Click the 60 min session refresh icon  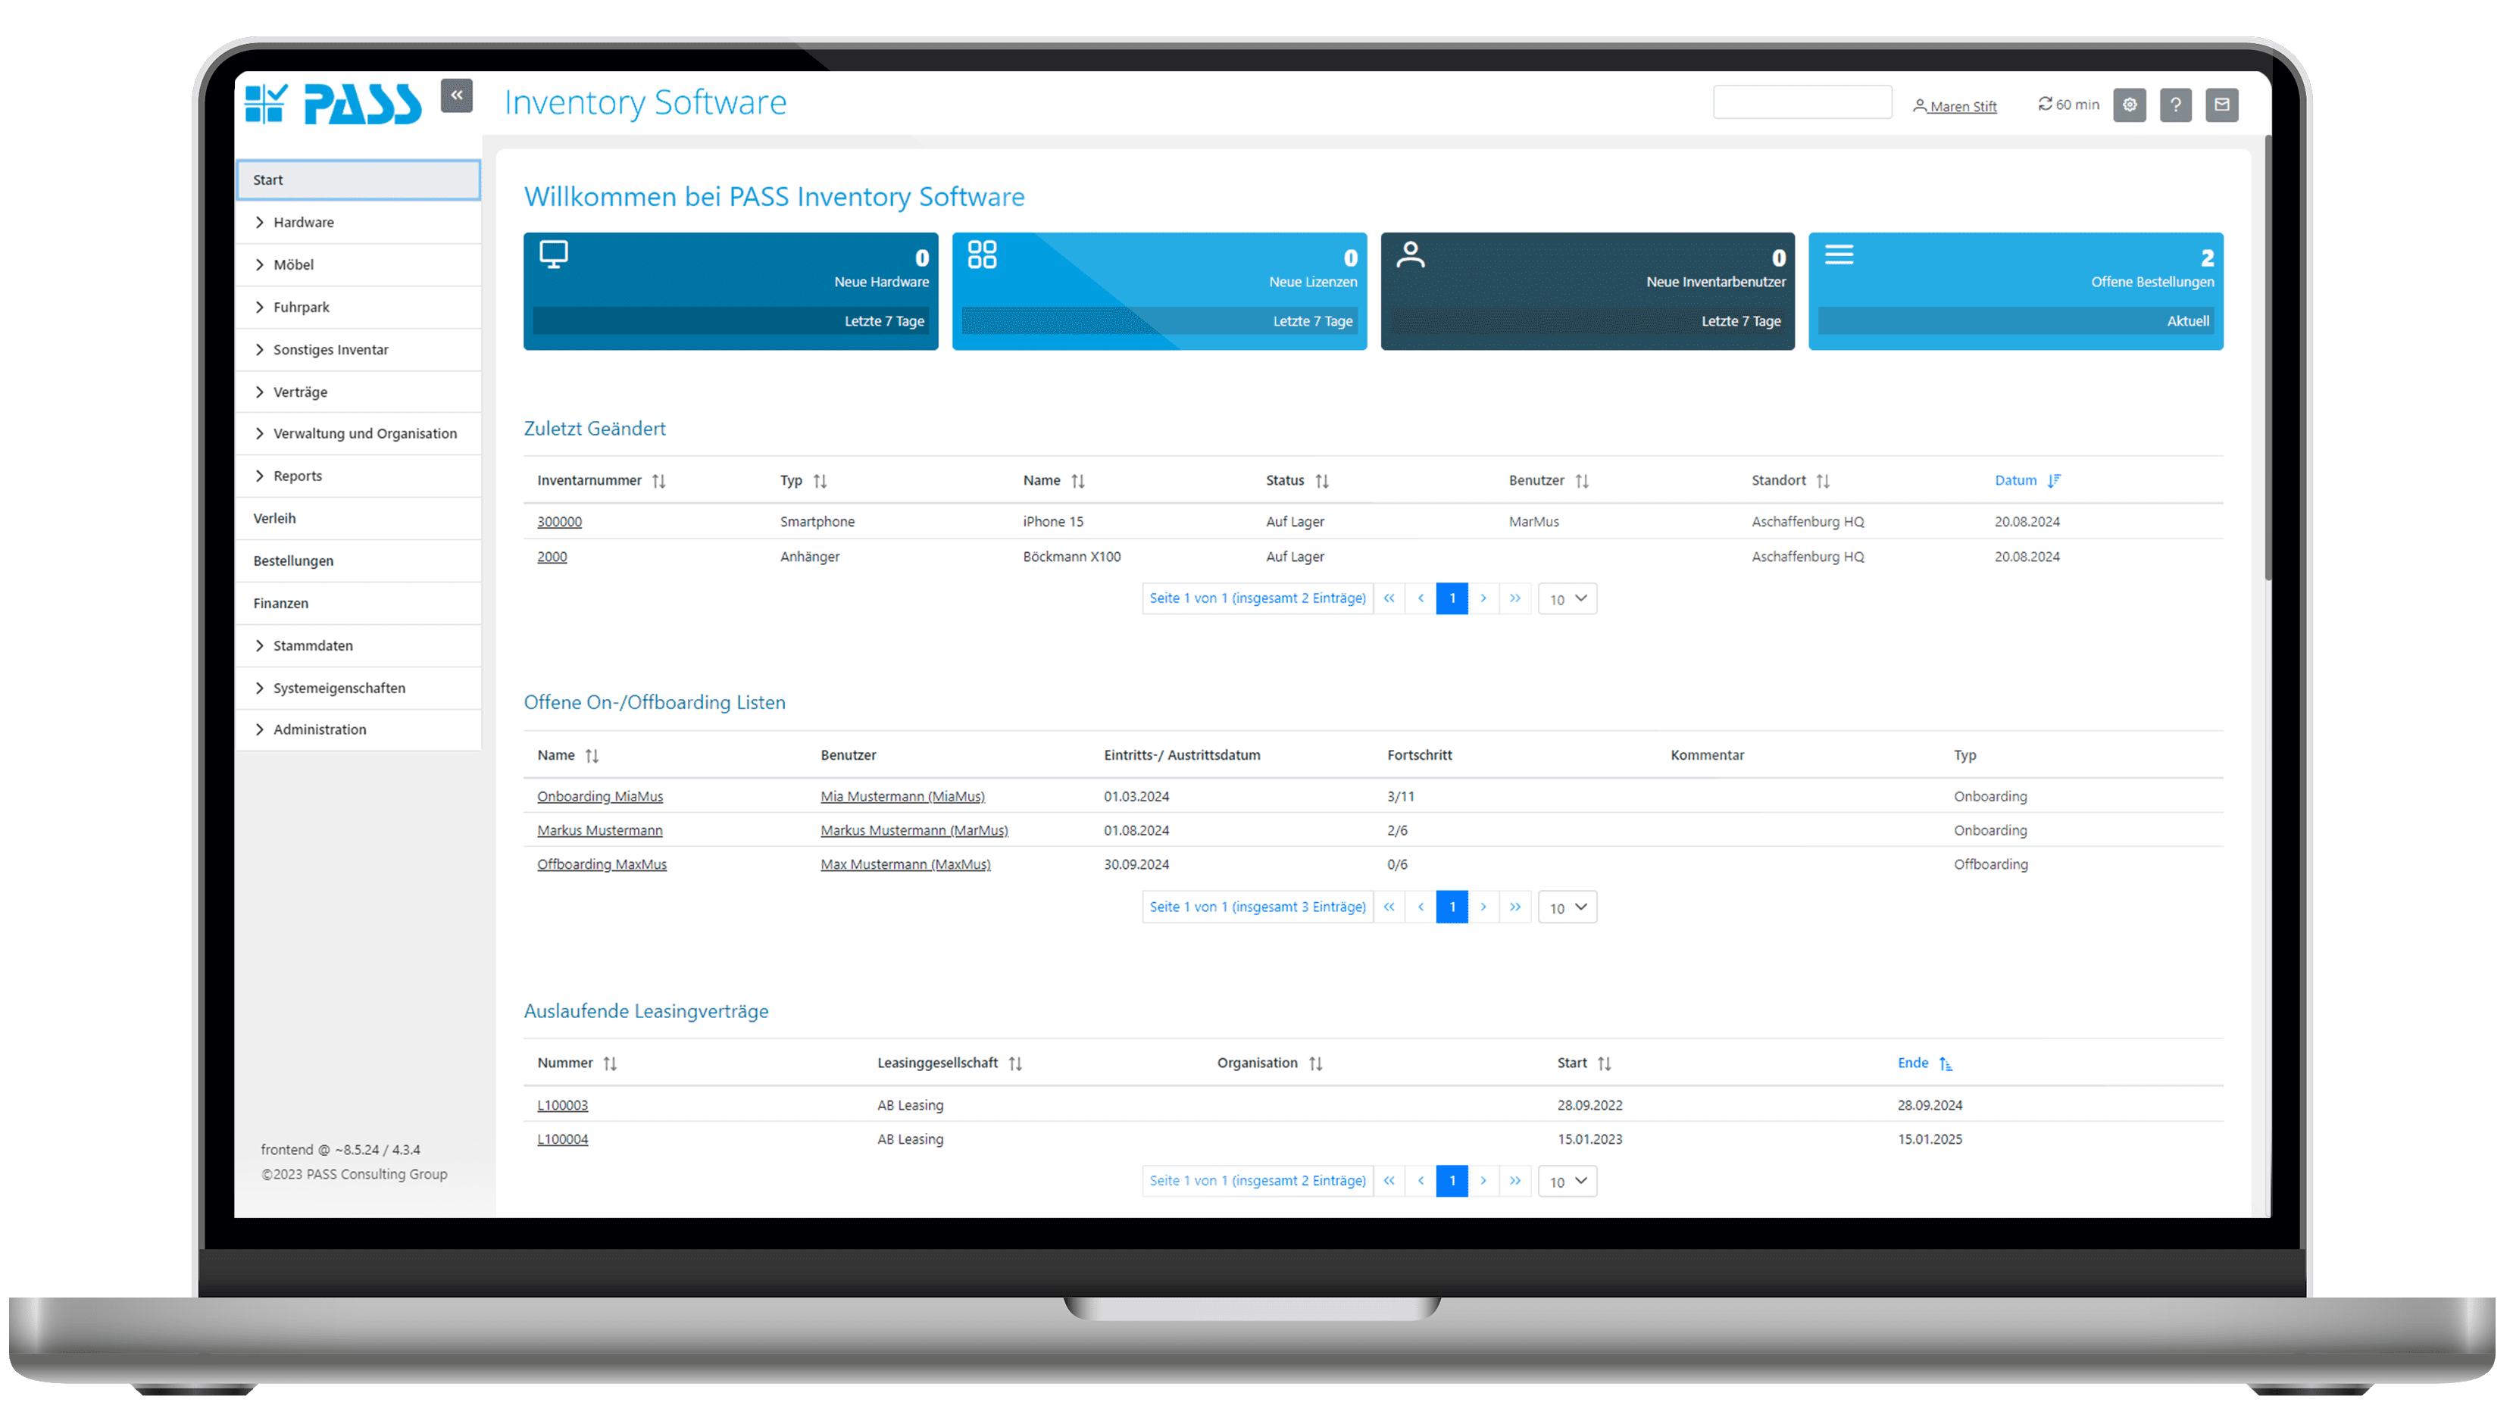[2046, 104]
